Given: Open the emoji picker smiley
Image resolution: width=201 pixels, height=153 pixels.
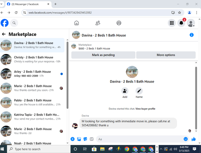Looking at the screenshot, I should point(186,139).
